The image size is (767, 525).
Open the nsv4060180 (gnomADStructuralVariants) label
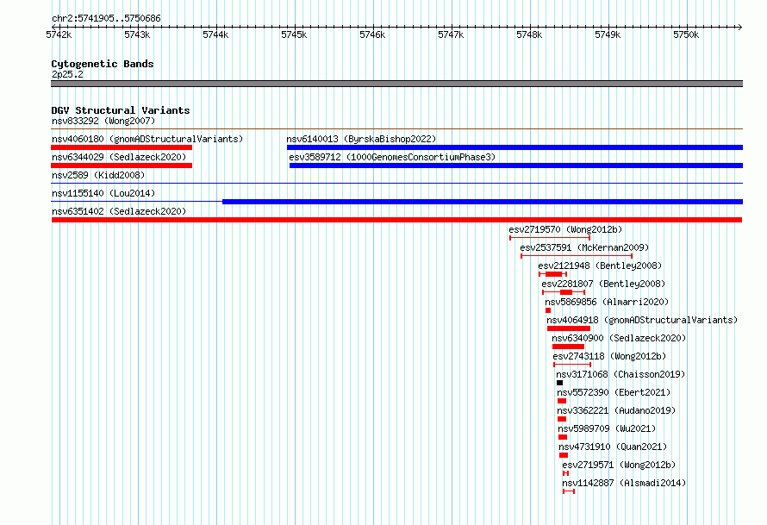[x=147, y=139]
